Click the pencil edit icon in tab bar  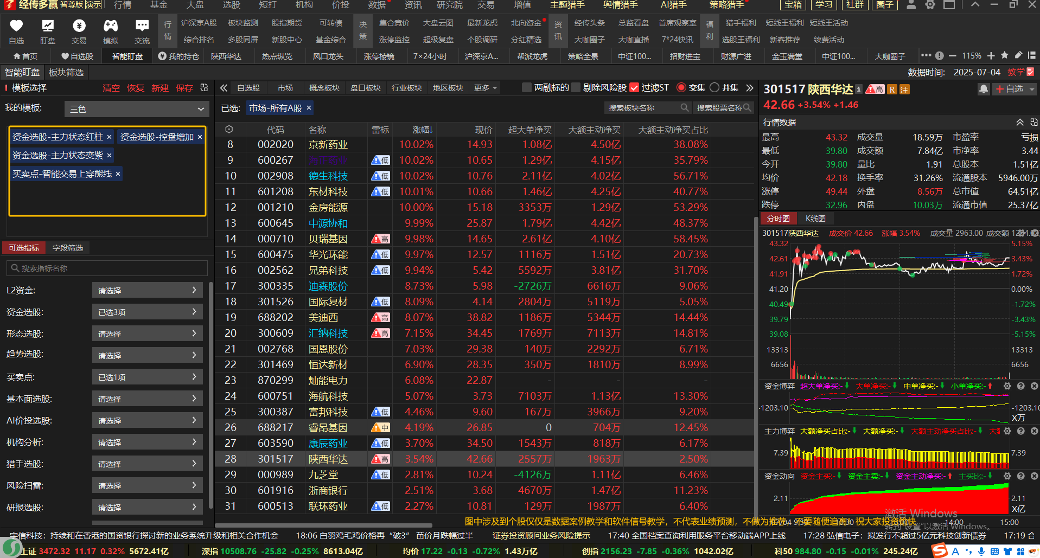[x=1018, y=56]
